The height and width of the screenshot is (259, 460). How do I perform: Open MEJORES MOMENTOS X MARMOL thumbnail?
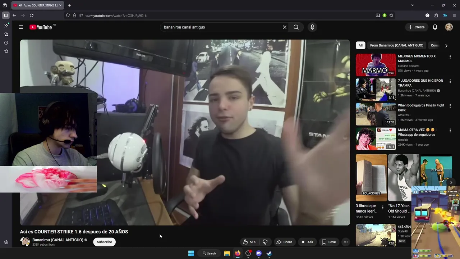point(376,65)
